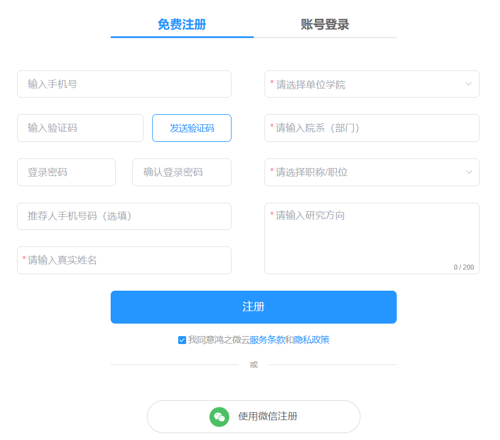500x440 pixels.
Task: Focus the 输入手机号 field
Action: [x=124, y=84]
